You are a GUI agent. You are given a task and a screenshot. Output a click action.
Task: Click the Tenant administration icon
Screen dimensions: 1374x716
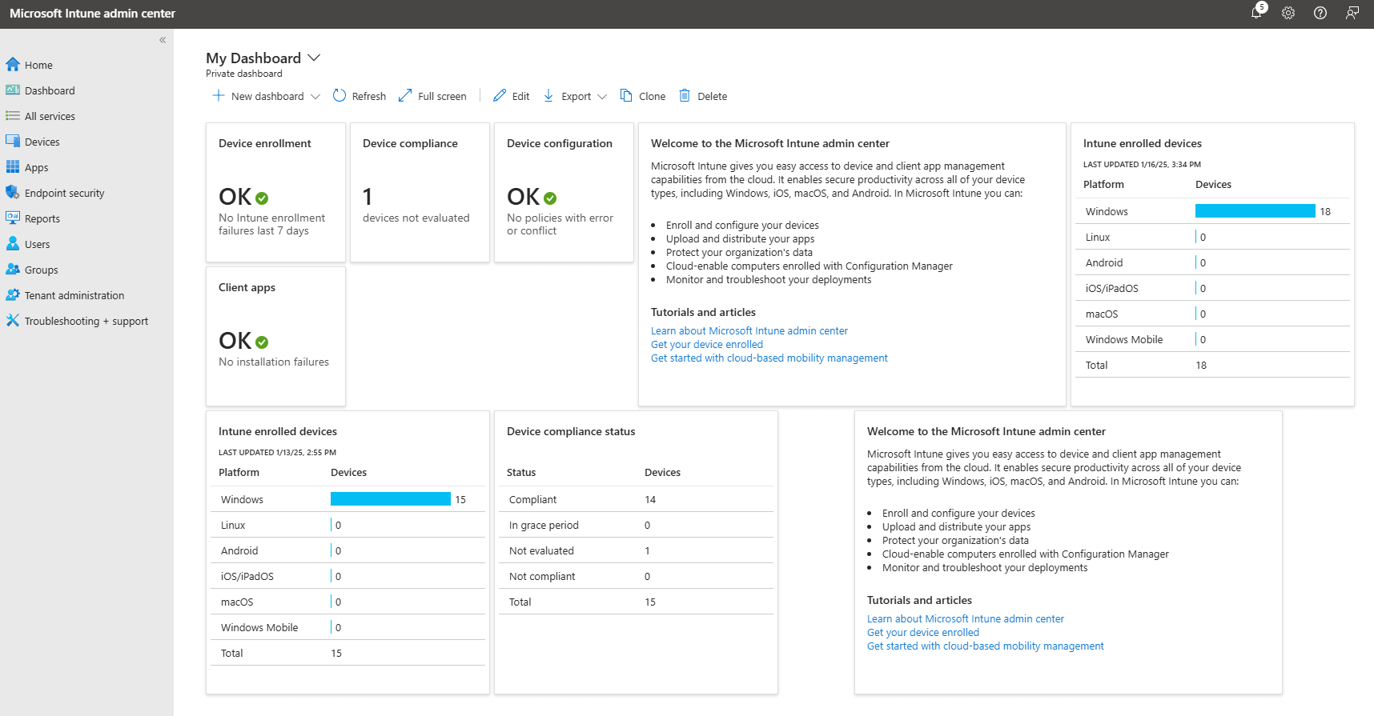click(13, 295)
